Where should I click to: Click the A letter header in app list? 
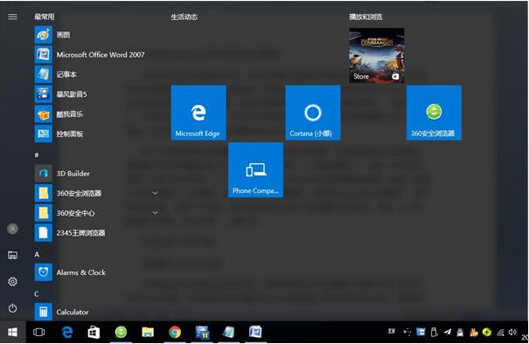pyautogui.click(x=37, y=254)
